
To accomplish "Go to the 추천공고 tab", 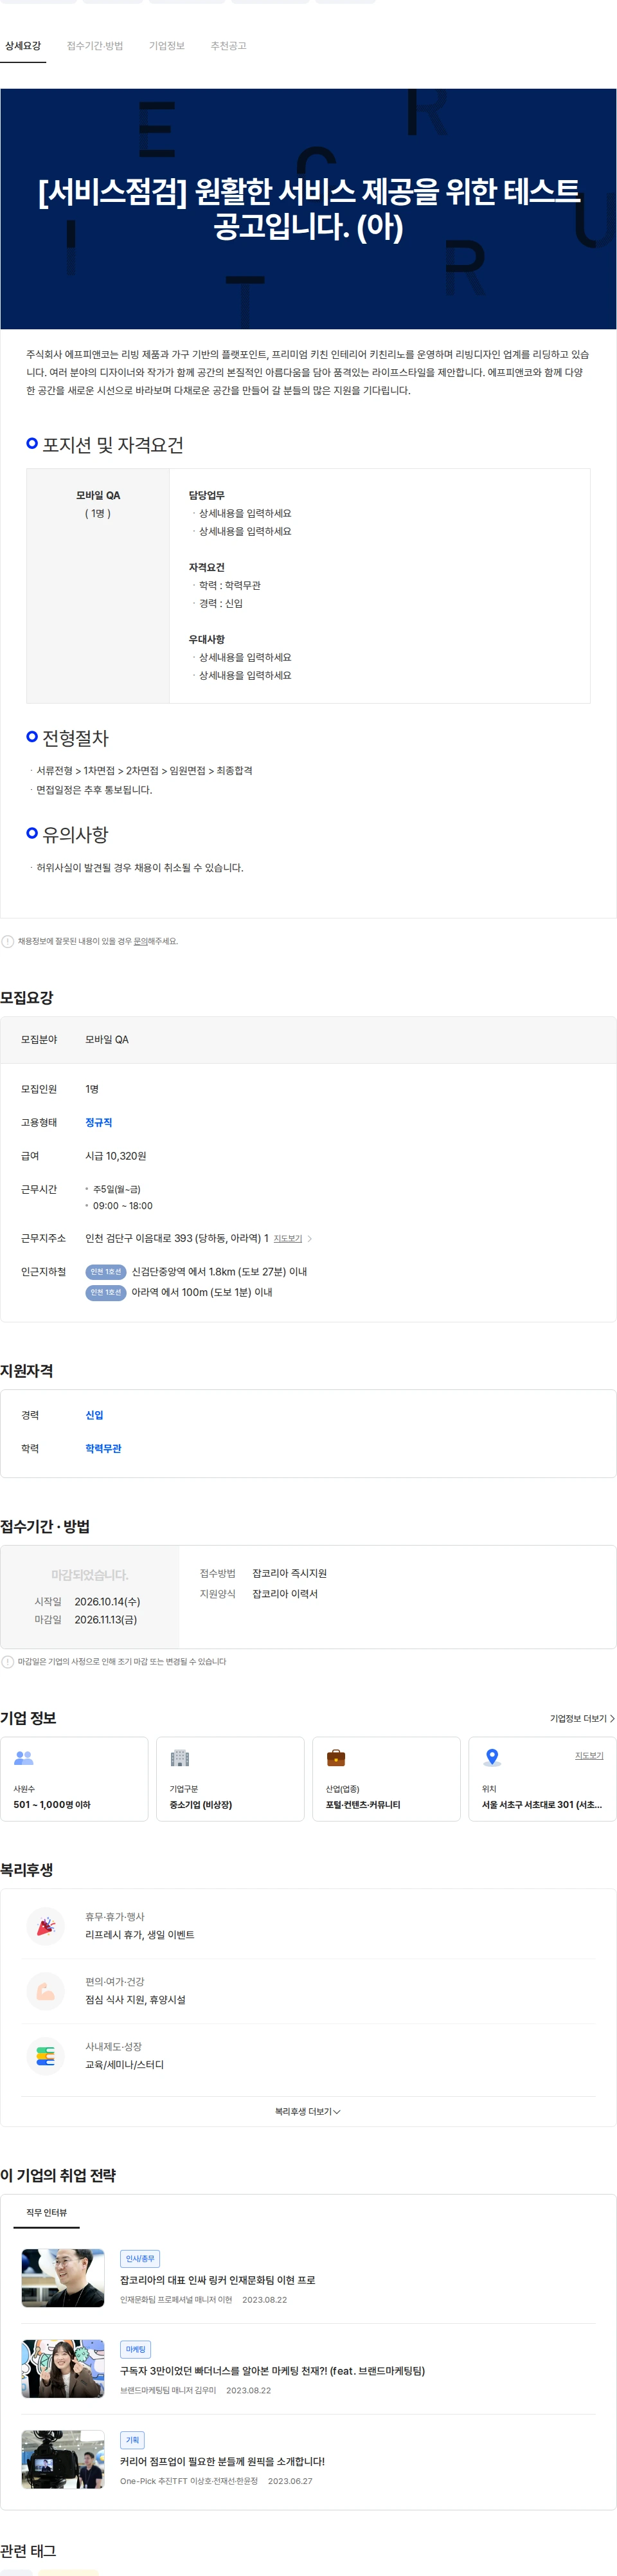I will click(x=228, y=46).
